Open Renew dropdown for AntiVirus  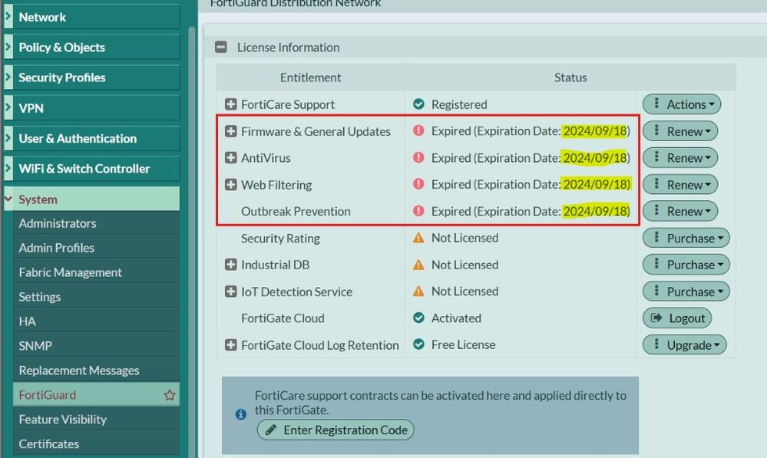(x=680, y=158)
